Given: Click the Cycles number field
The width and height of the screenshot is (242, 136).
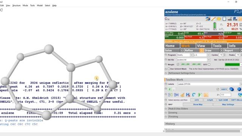Looking at the screenshot, I should click(221, 55).
